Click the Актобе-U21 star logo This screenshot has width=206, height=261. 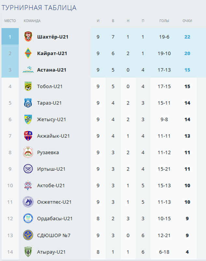(28, 185)
